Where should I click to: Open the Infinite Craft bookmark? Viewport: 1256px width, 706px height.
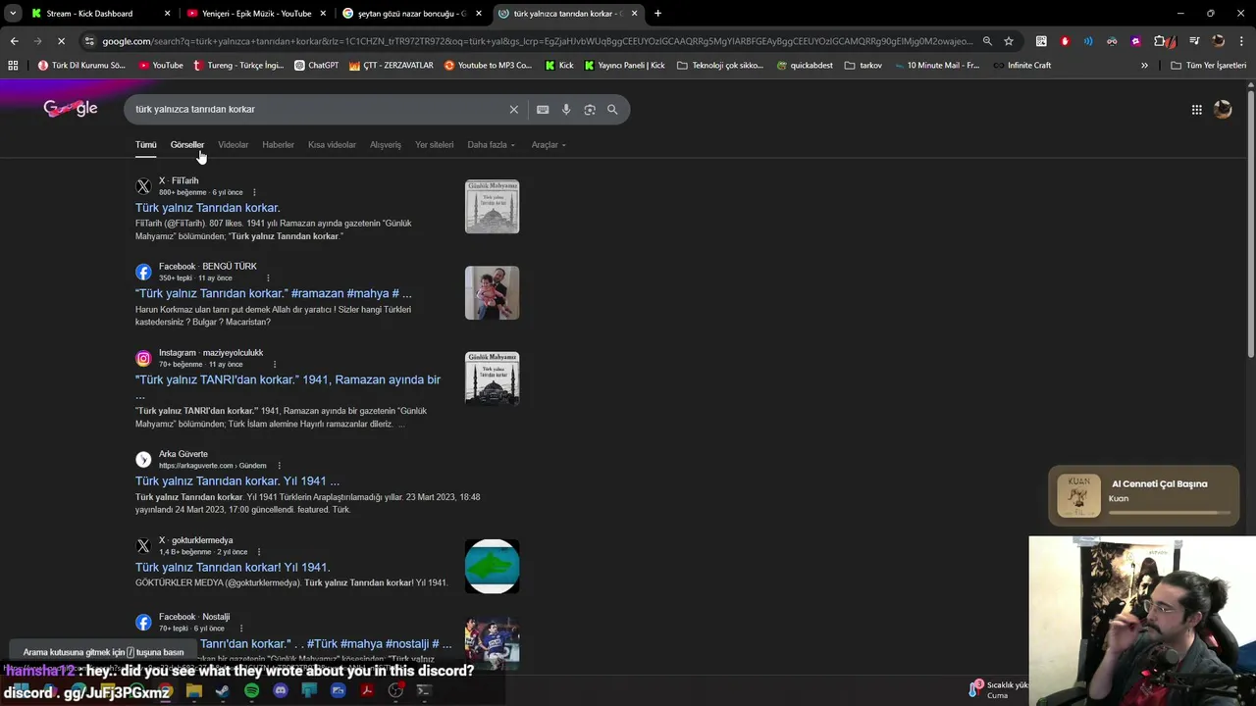coord(1021,66)
